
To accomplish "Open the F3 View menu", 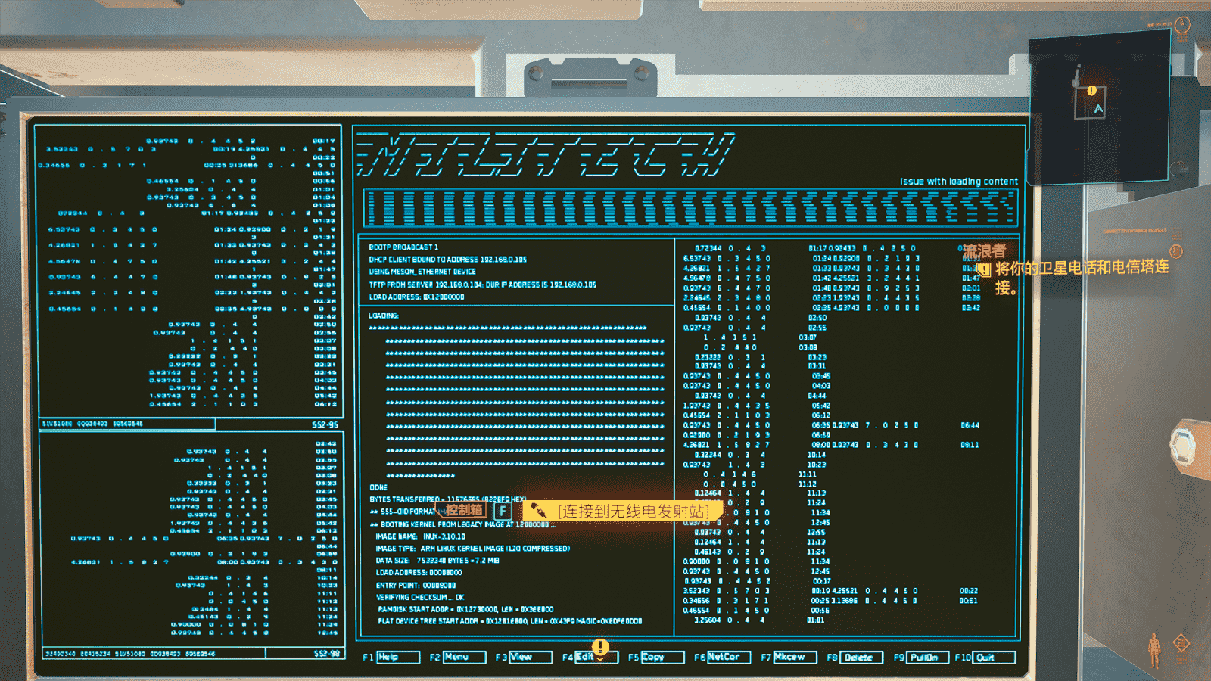I will tap(530, 657).
